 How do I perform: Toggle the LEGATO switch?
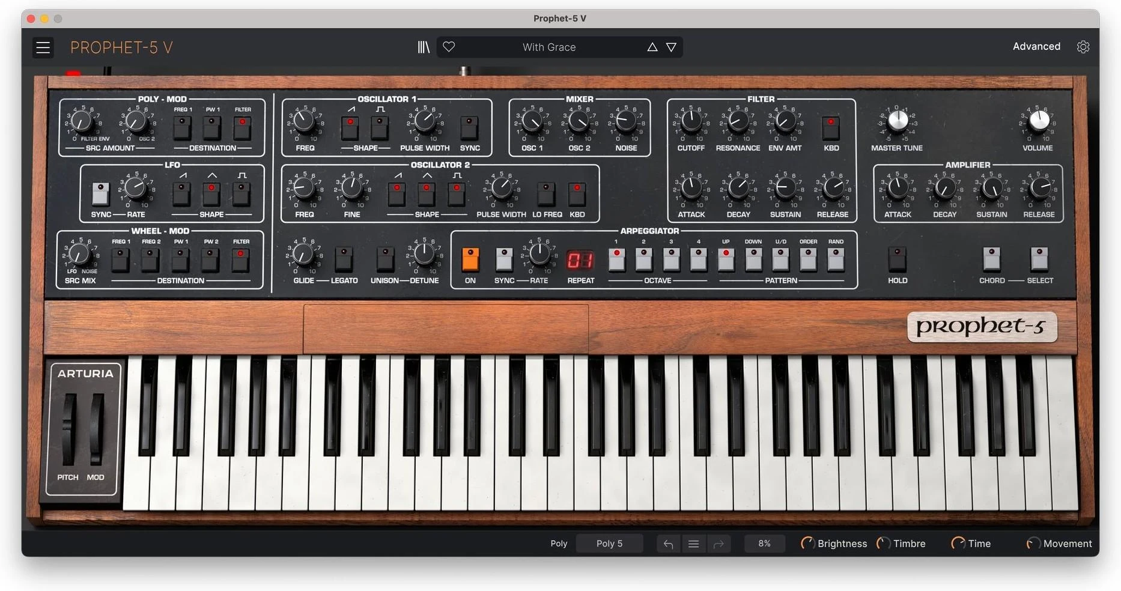(x=344, y=259)
